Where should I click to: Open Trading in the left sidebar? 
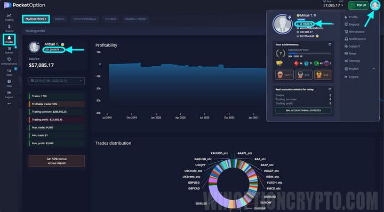tap(9, 17)
